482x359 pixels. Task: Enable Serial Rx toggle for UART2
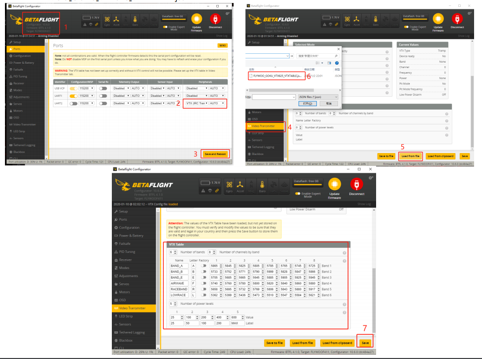tap(103, 103)
